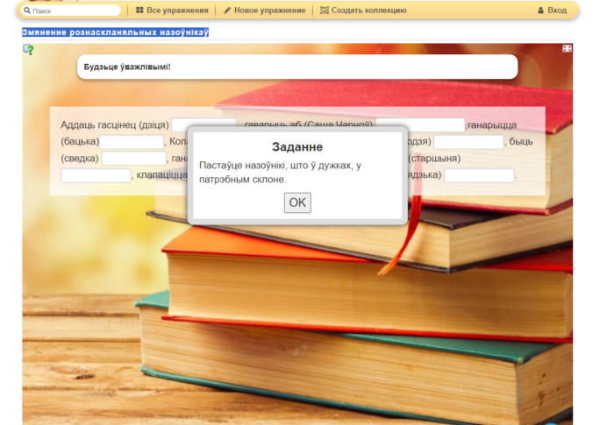Click the collection icon beside Создать коллекцию
This screenshot has height=425, width=614.
point(325,11)
